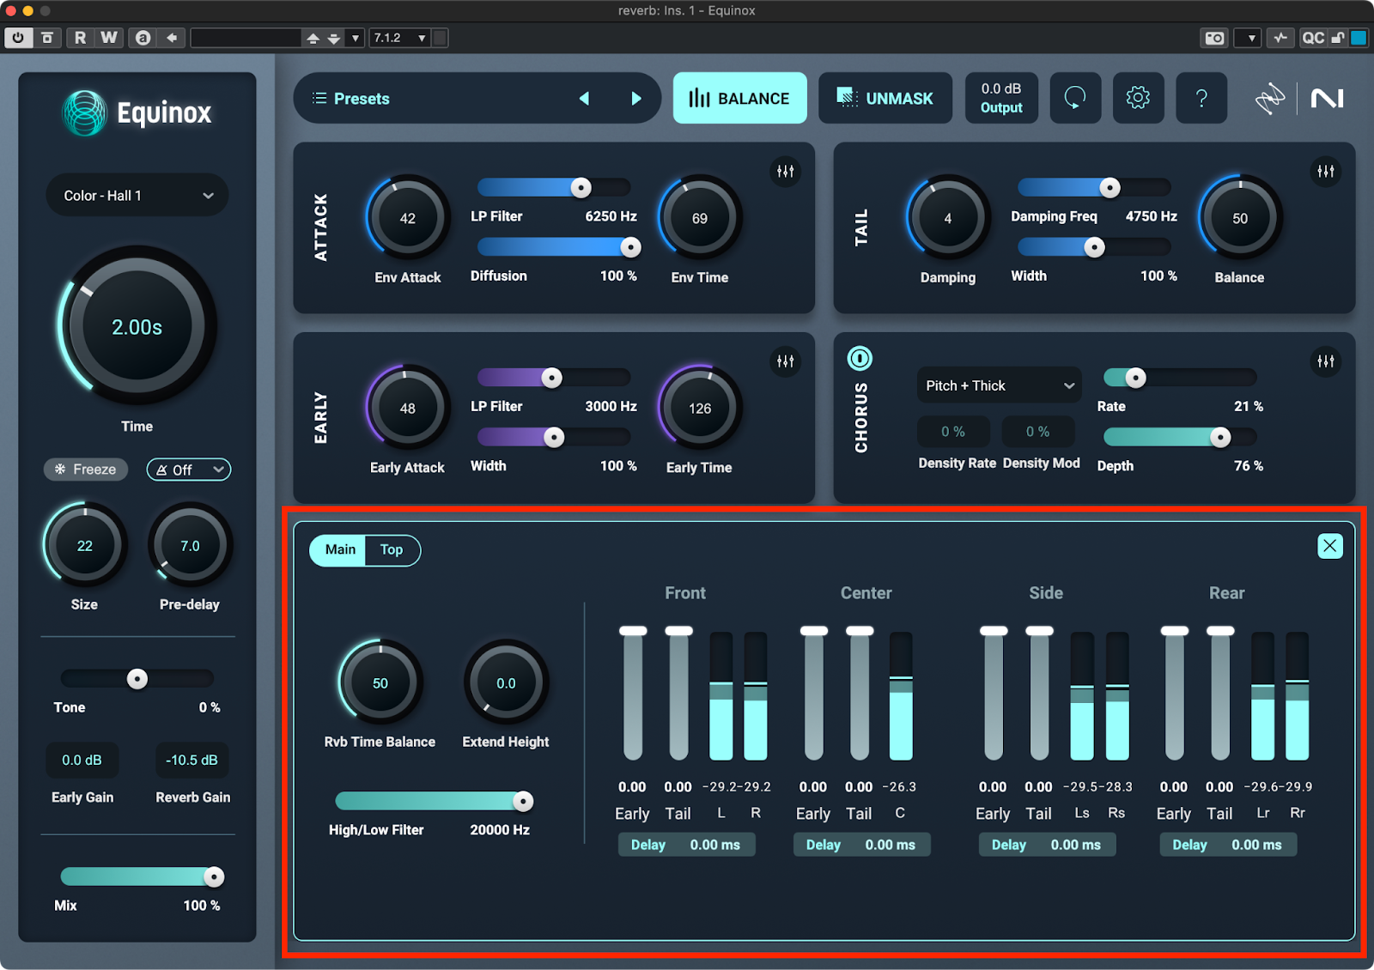
Task: Toggle the plugin bypass power button
Action: [x=18, y=38]
